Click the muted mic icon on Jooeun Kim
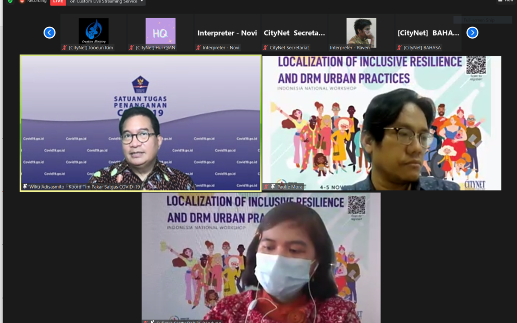517x323 pixels. point(65,48)
